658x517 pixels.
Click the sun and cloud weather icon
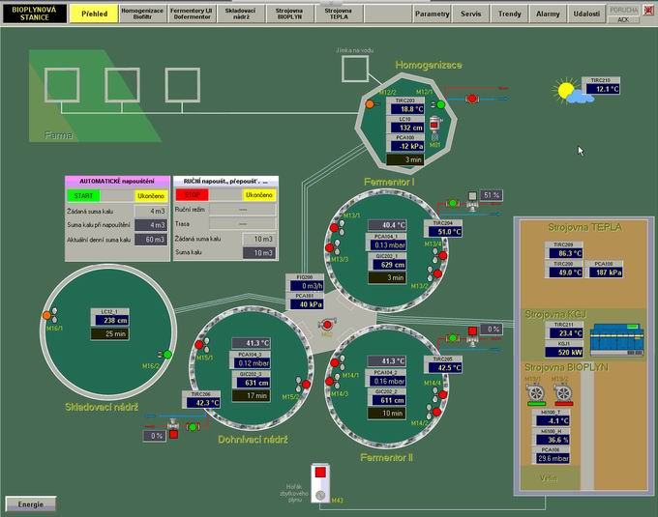pos(570,92)
